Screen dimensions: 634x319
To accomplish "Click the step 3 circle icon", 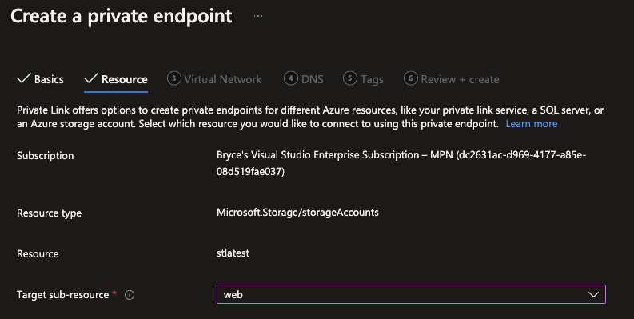I will click(x=173, y=78).
